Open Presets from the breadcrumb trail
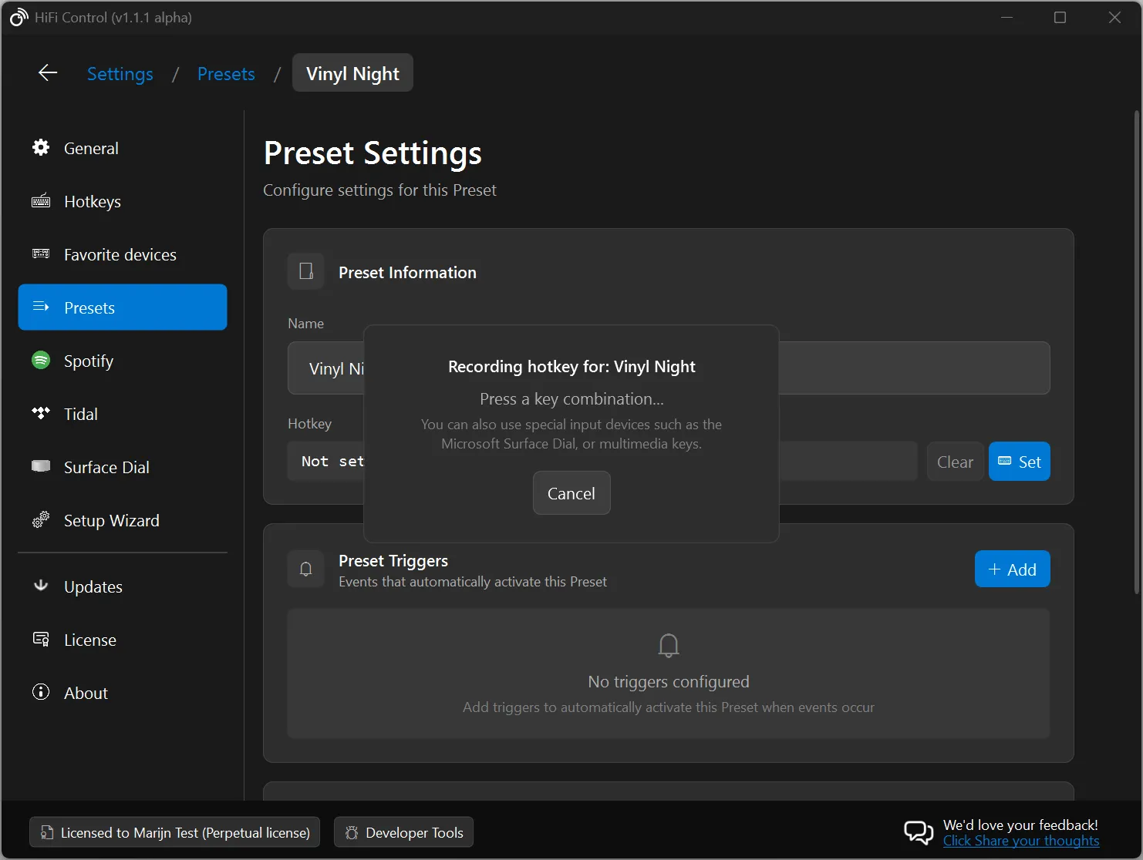This screenshot has width=1143, height=860. [226, 73]
